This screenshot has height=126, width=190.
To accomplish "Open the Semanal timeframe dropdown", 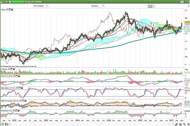I will coord(98,6).
